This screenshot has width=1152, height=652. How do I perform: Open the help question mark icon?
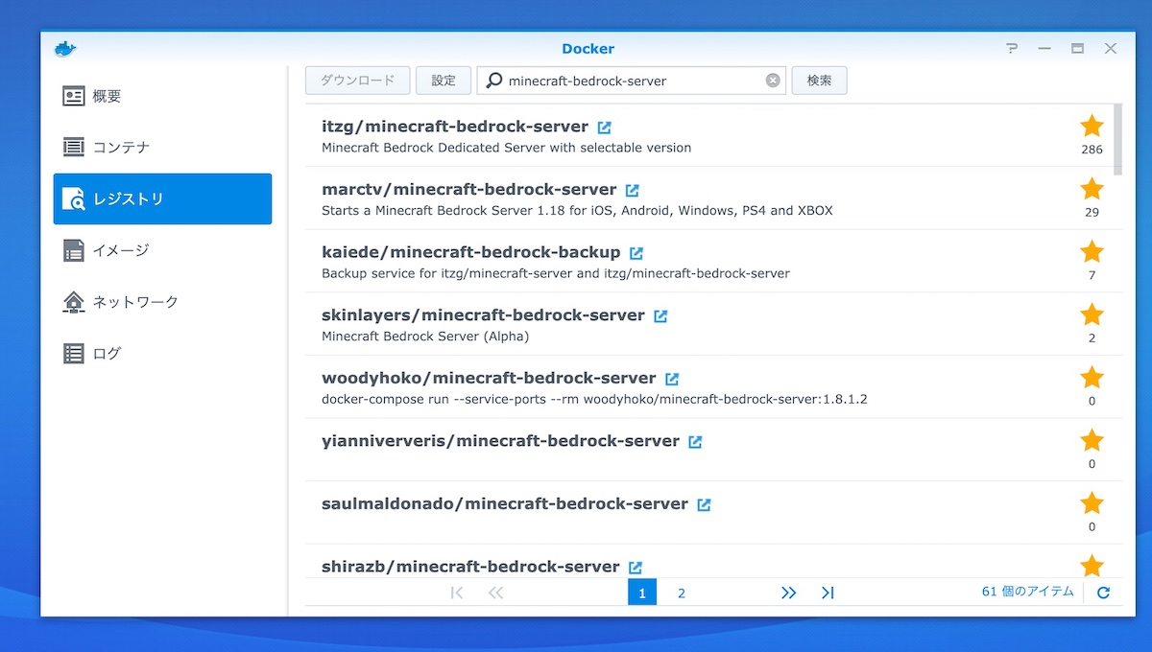click(1011, 49)
